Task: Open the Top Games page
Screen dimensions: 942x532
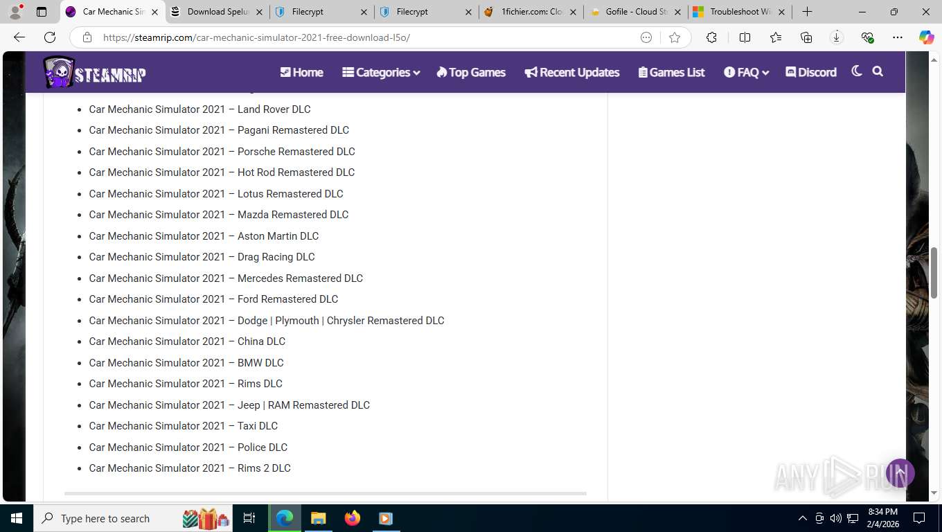Action: pyautogui.click(x=471, y=72)
